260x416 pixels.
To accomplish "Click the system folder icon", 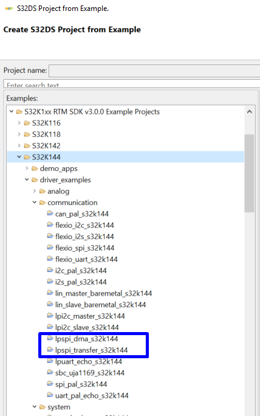I will pyautogui.click(x=42, y=407).
